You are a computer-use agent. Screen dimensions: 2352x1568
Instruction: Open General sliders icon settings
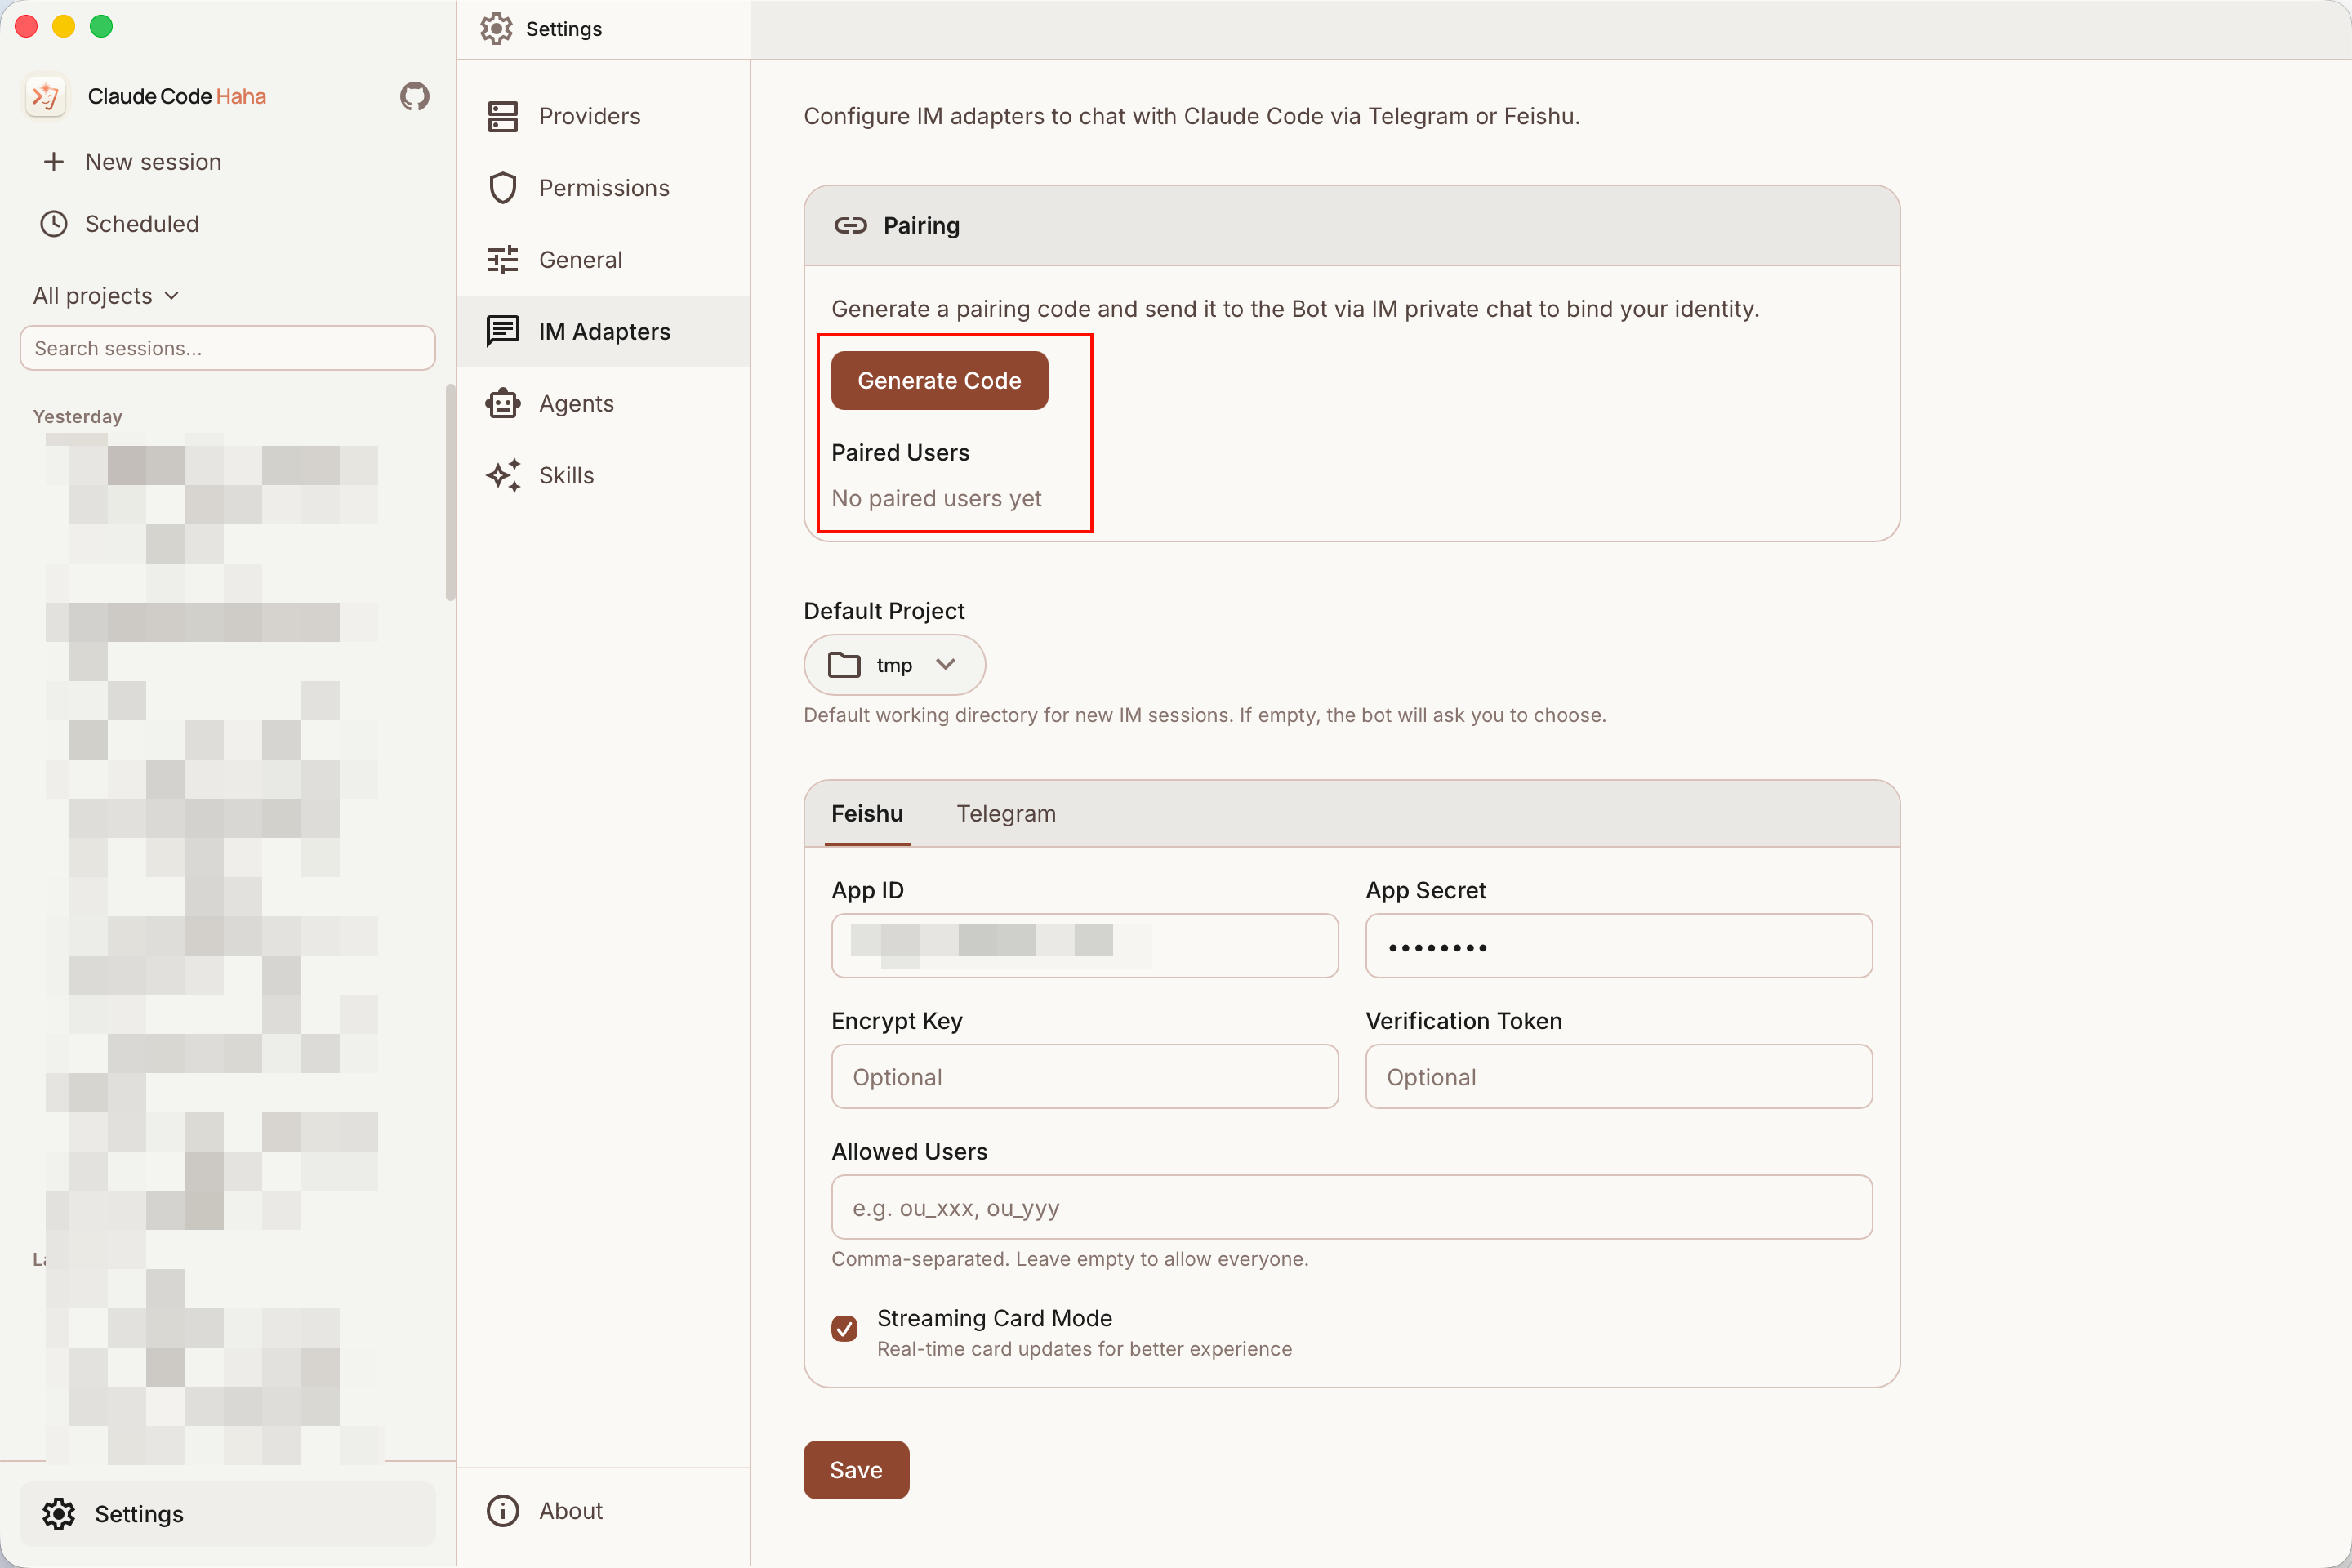pyautogui.click(x=502, y=260)
